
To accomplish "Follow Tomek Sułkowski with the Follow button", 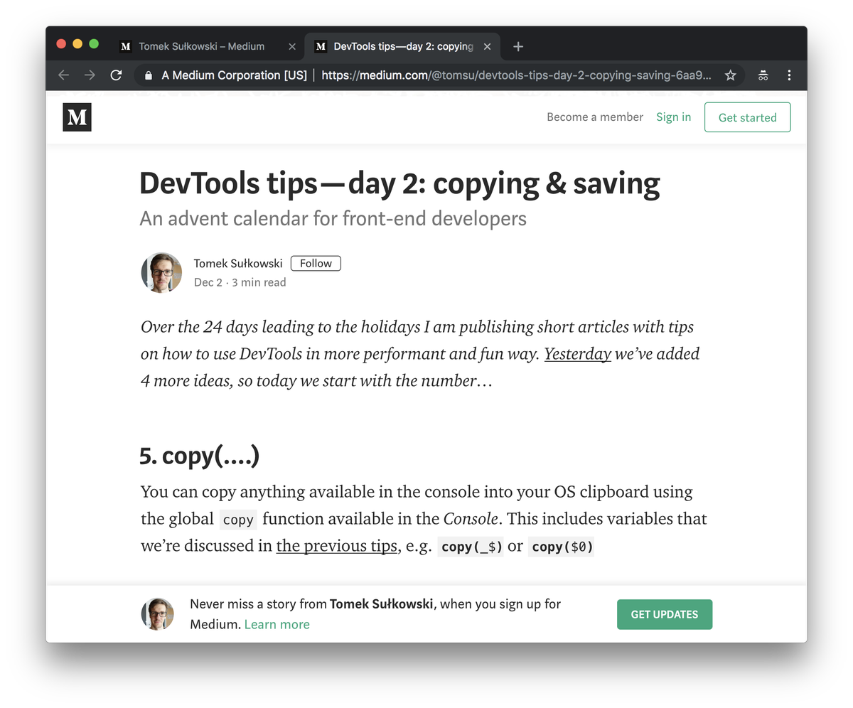I will pyautogui.click(x=316, y=263).
